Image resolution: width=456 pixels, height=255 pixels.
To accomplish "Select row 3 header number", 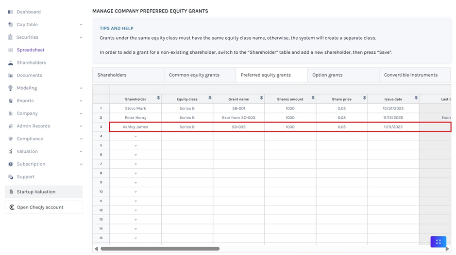I will [101, 127].
